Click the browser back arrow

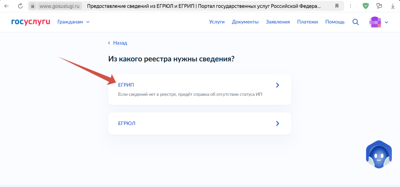(7, 6)
